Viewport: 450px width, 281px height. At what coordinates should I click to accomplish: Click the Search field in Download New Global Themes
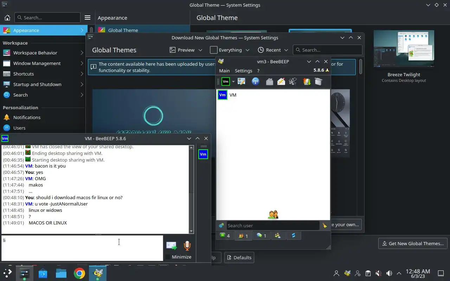tap(328, 50)
